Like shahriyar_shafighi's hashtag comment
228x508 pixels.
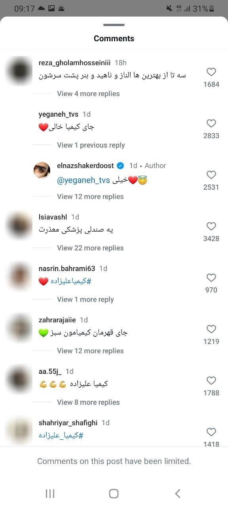click(x=211, y=432)
